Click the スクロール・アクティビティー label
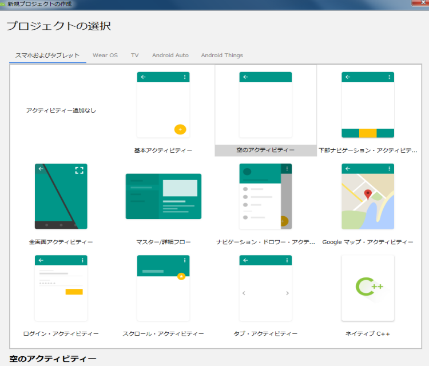Viewport: 429px width, 366px height. pyautogui.click(x=164, y=333)
